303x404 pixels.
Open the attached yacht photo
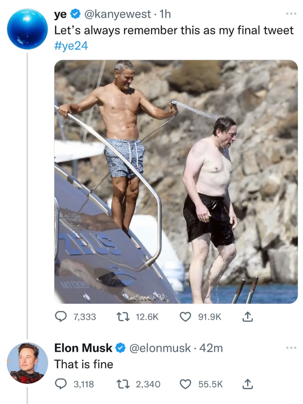pyautogui.click(x=176, y=182)
